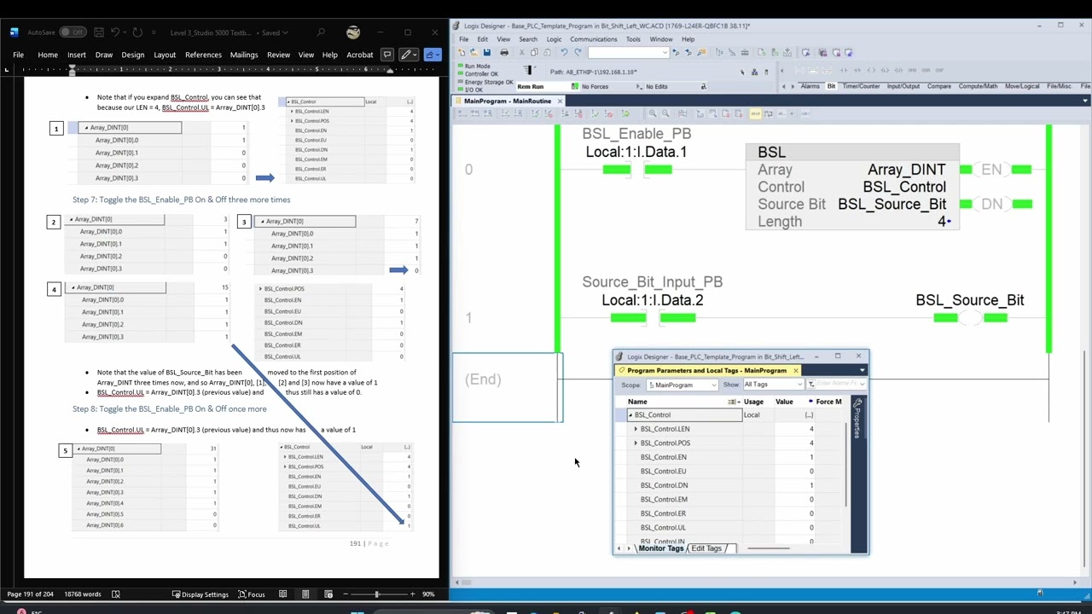Open the File tab in Word
1092x614 pixels.
(18, 55)
